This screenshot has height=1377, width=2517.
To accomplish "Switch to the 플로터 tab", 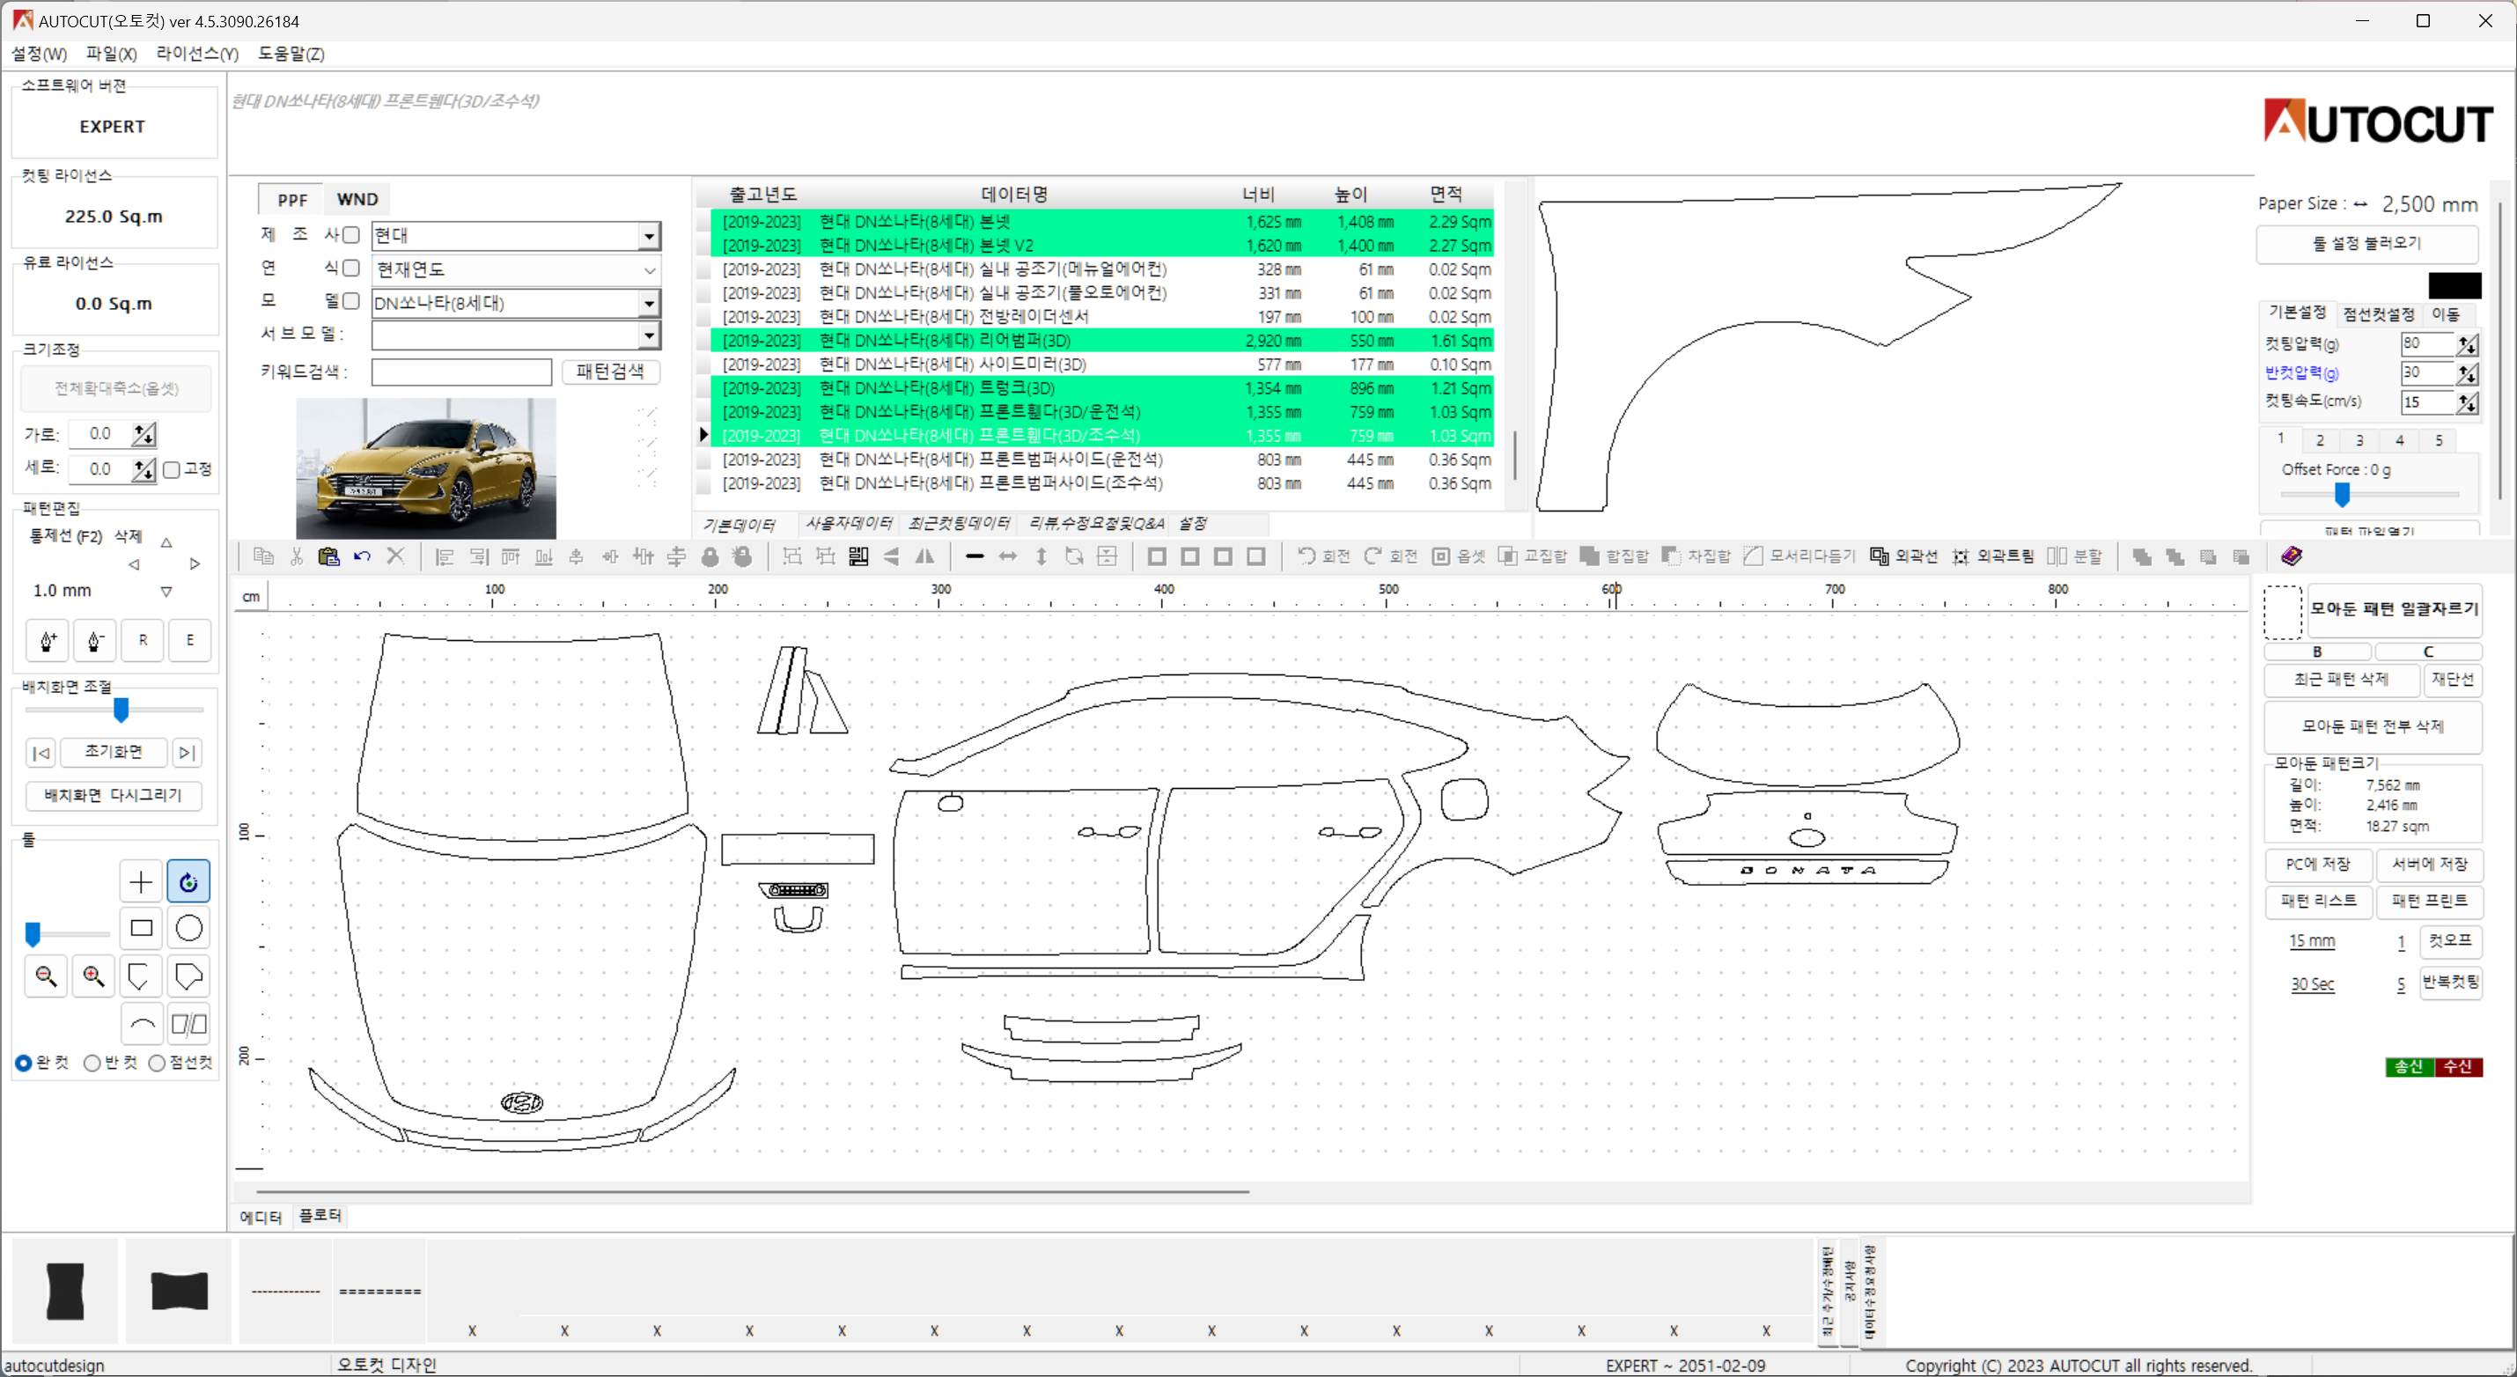I will [320, 1216].
